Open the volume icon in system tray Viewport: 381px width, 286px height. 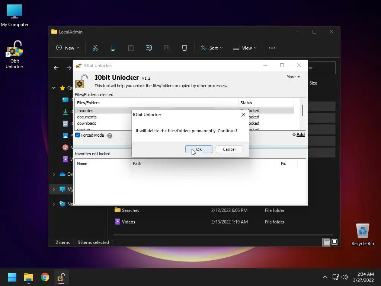344,277
